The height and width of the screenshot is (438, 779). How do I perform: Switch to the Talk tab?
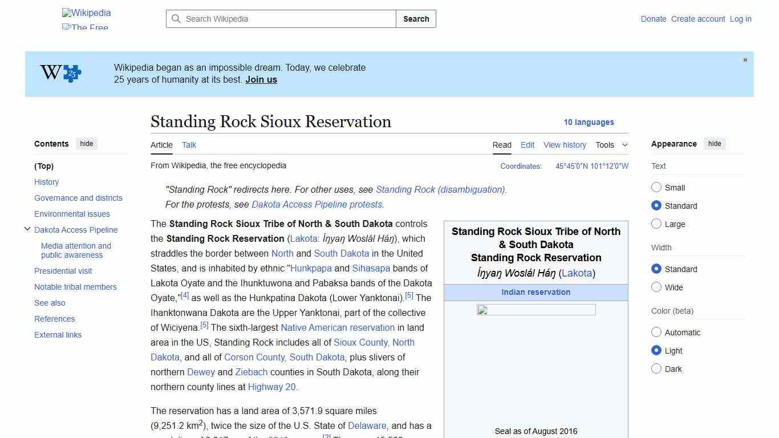tap(189, 145)
